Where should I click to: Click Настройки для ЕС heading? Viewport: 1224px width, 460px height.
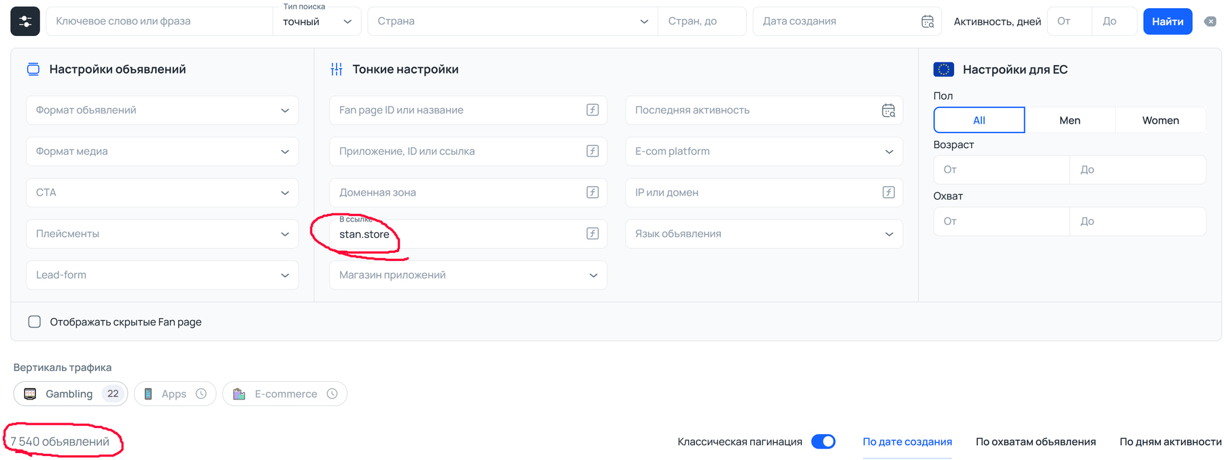tap(1015, 69)
